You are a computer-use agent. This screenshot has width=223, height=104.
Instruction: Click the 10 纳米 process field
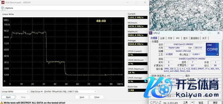pyautogui.click(x=169, y=54)
